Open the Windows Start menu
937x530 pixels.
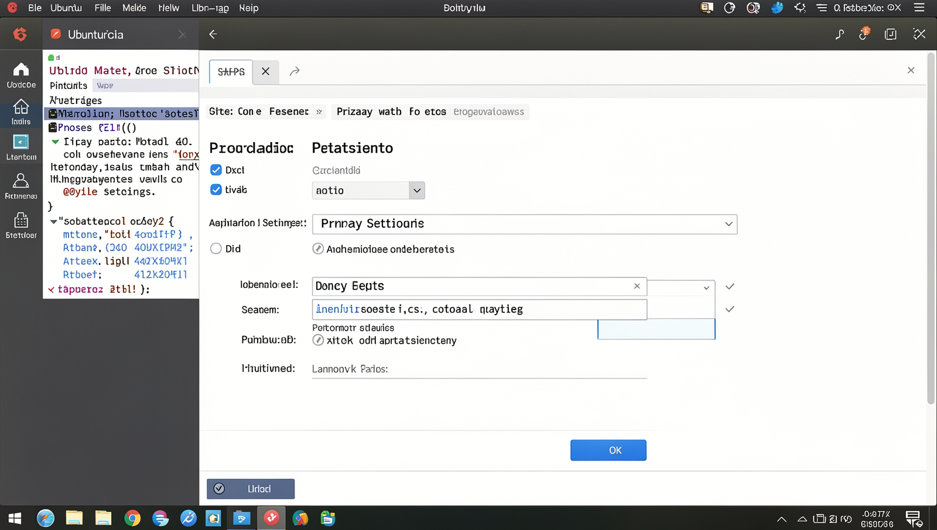point(15,518)
